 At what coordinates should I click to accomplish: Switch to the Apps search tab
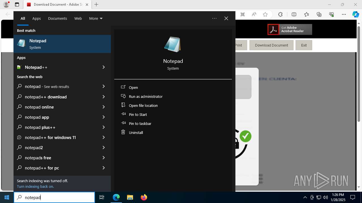click(x=36, y=18)
